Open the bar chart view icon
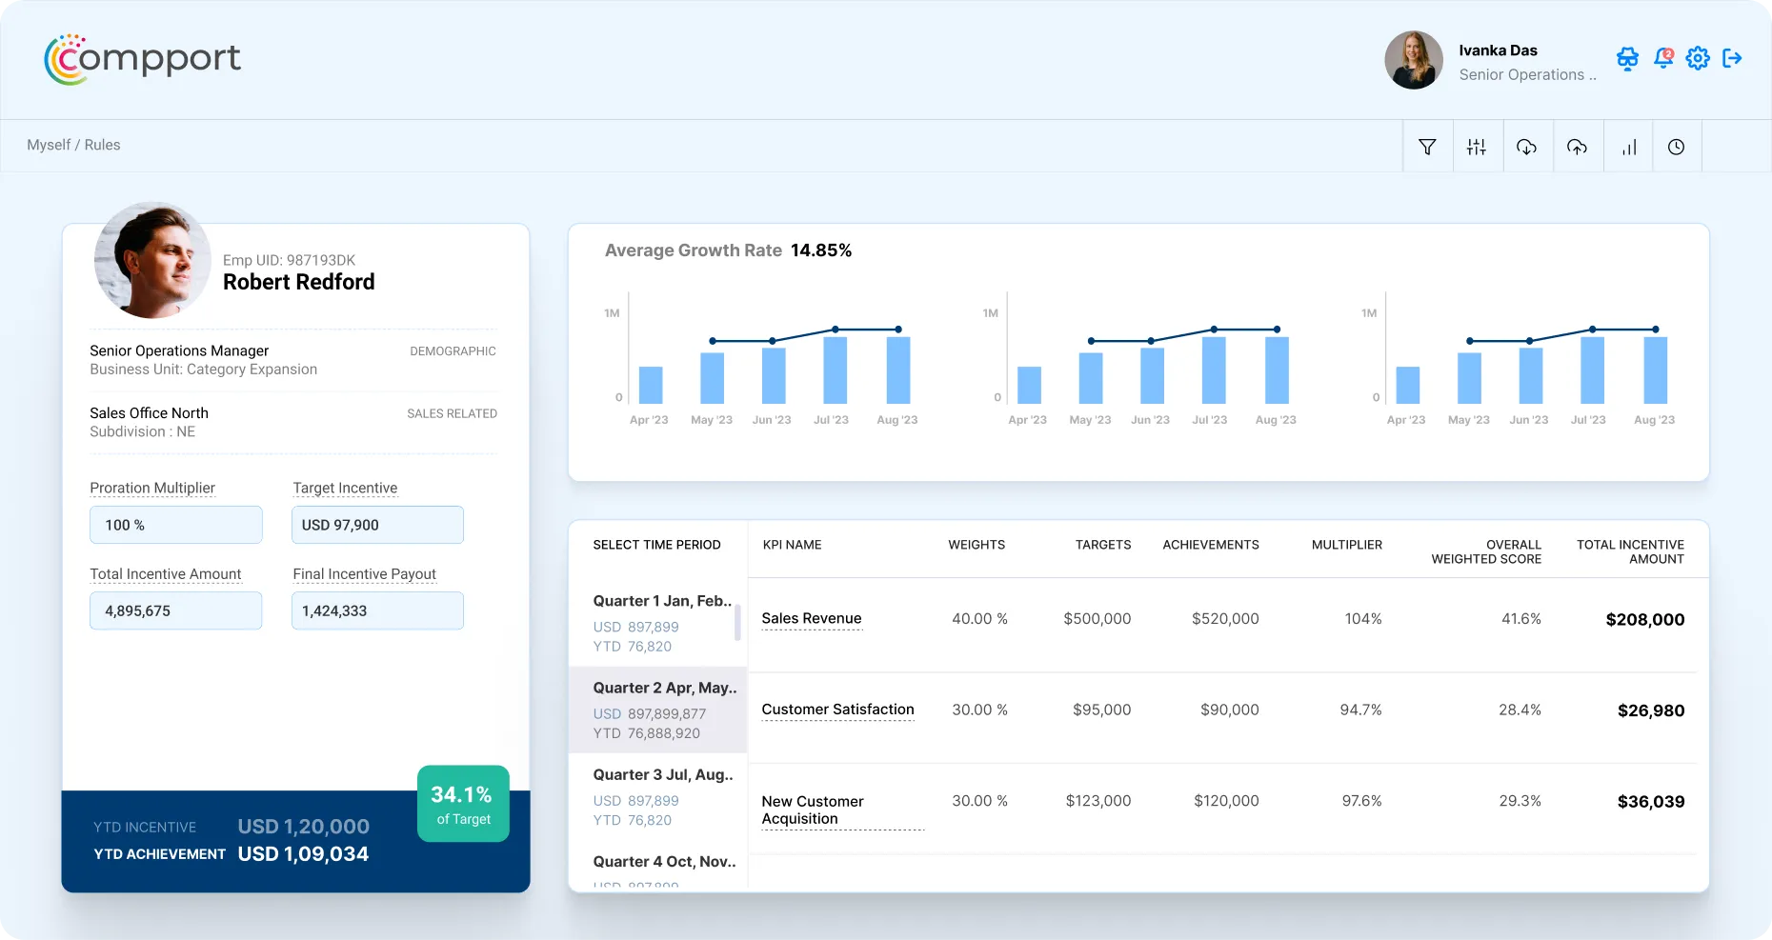Image resolution: width=1772 pixels, height=940 pixels. (x=1628, y=147)
